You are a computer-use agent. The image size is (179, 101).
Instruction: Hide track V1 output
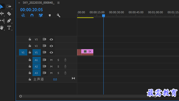pos(51,53)
